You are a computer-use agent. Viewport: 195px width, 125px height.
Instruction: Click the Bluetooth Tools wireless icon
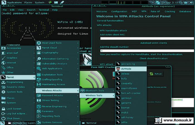82,91
